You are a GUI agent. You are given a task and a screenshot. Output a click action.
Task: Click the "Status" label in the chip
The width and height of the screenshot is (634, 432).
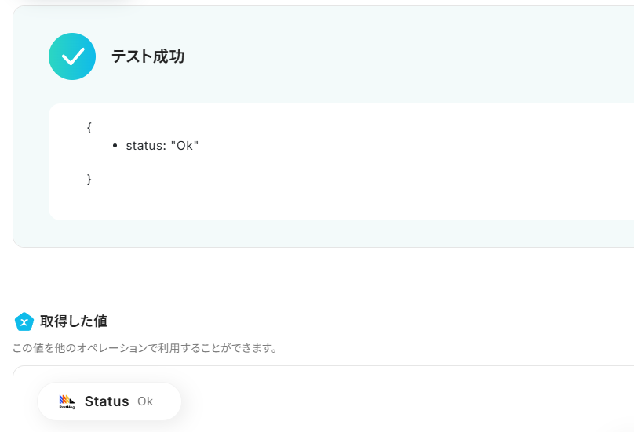click(107, 401)
